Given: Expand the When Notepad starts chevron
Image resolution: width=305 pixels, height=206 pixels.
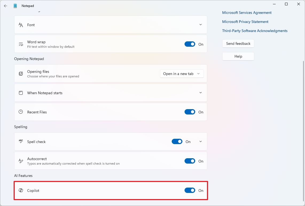Looking at the screenshot, I should click(x=201, y=93).
